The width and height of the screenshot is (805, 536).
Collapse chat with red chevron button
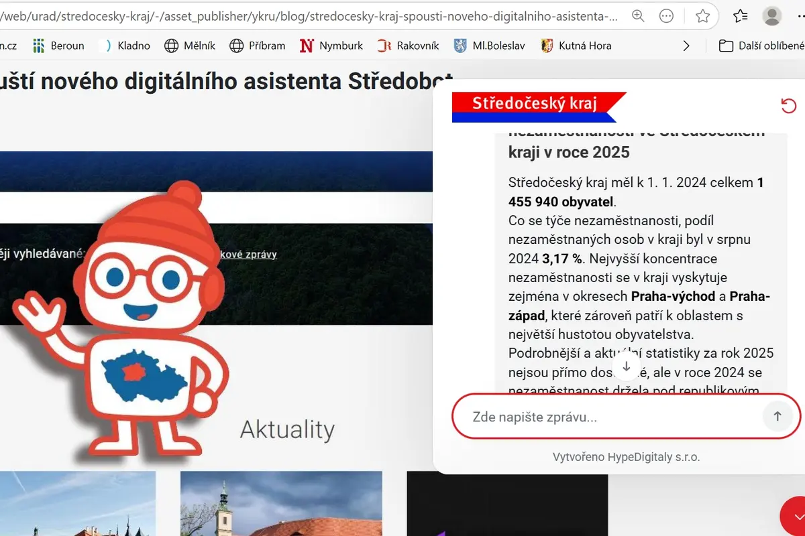[x=795, y=517]
